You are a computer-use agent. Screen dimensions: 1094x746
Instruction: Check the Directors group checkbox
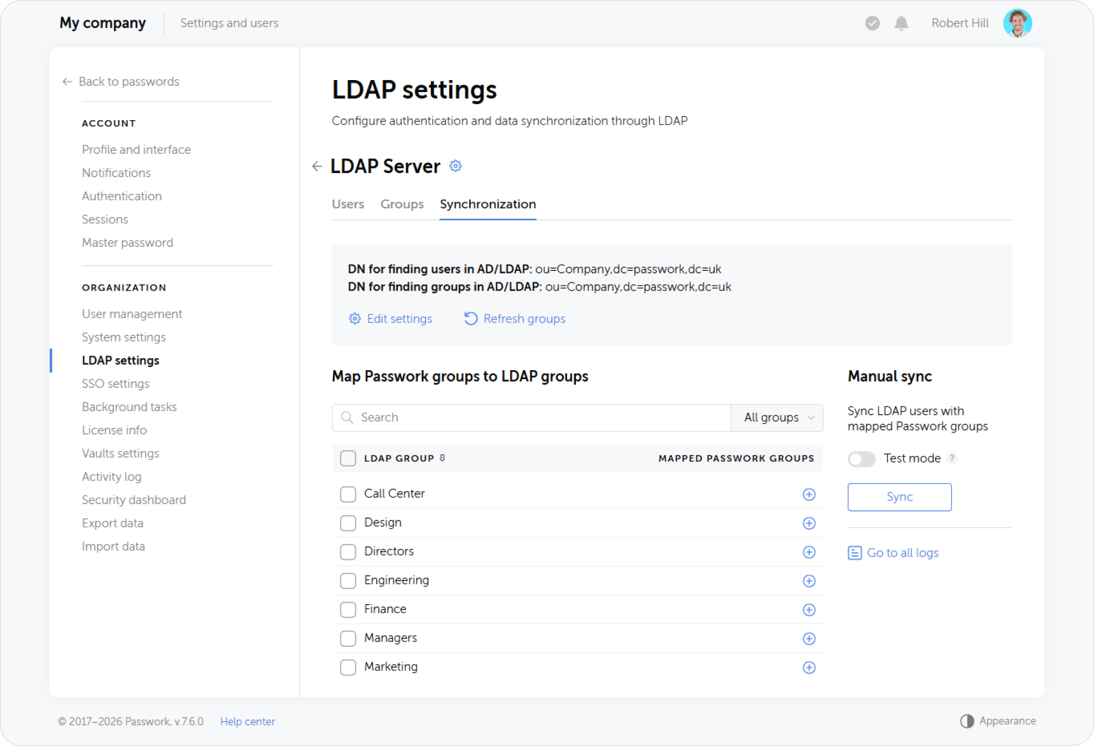click(x=348, y=552)
